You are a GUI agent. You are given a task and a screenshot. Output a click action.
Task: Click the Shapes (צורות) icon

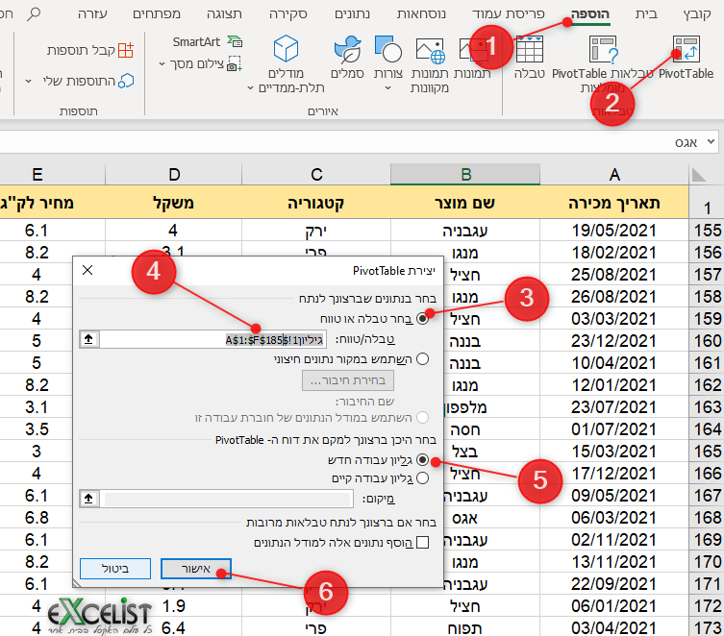pyautogui.click(x=388, y=49)
